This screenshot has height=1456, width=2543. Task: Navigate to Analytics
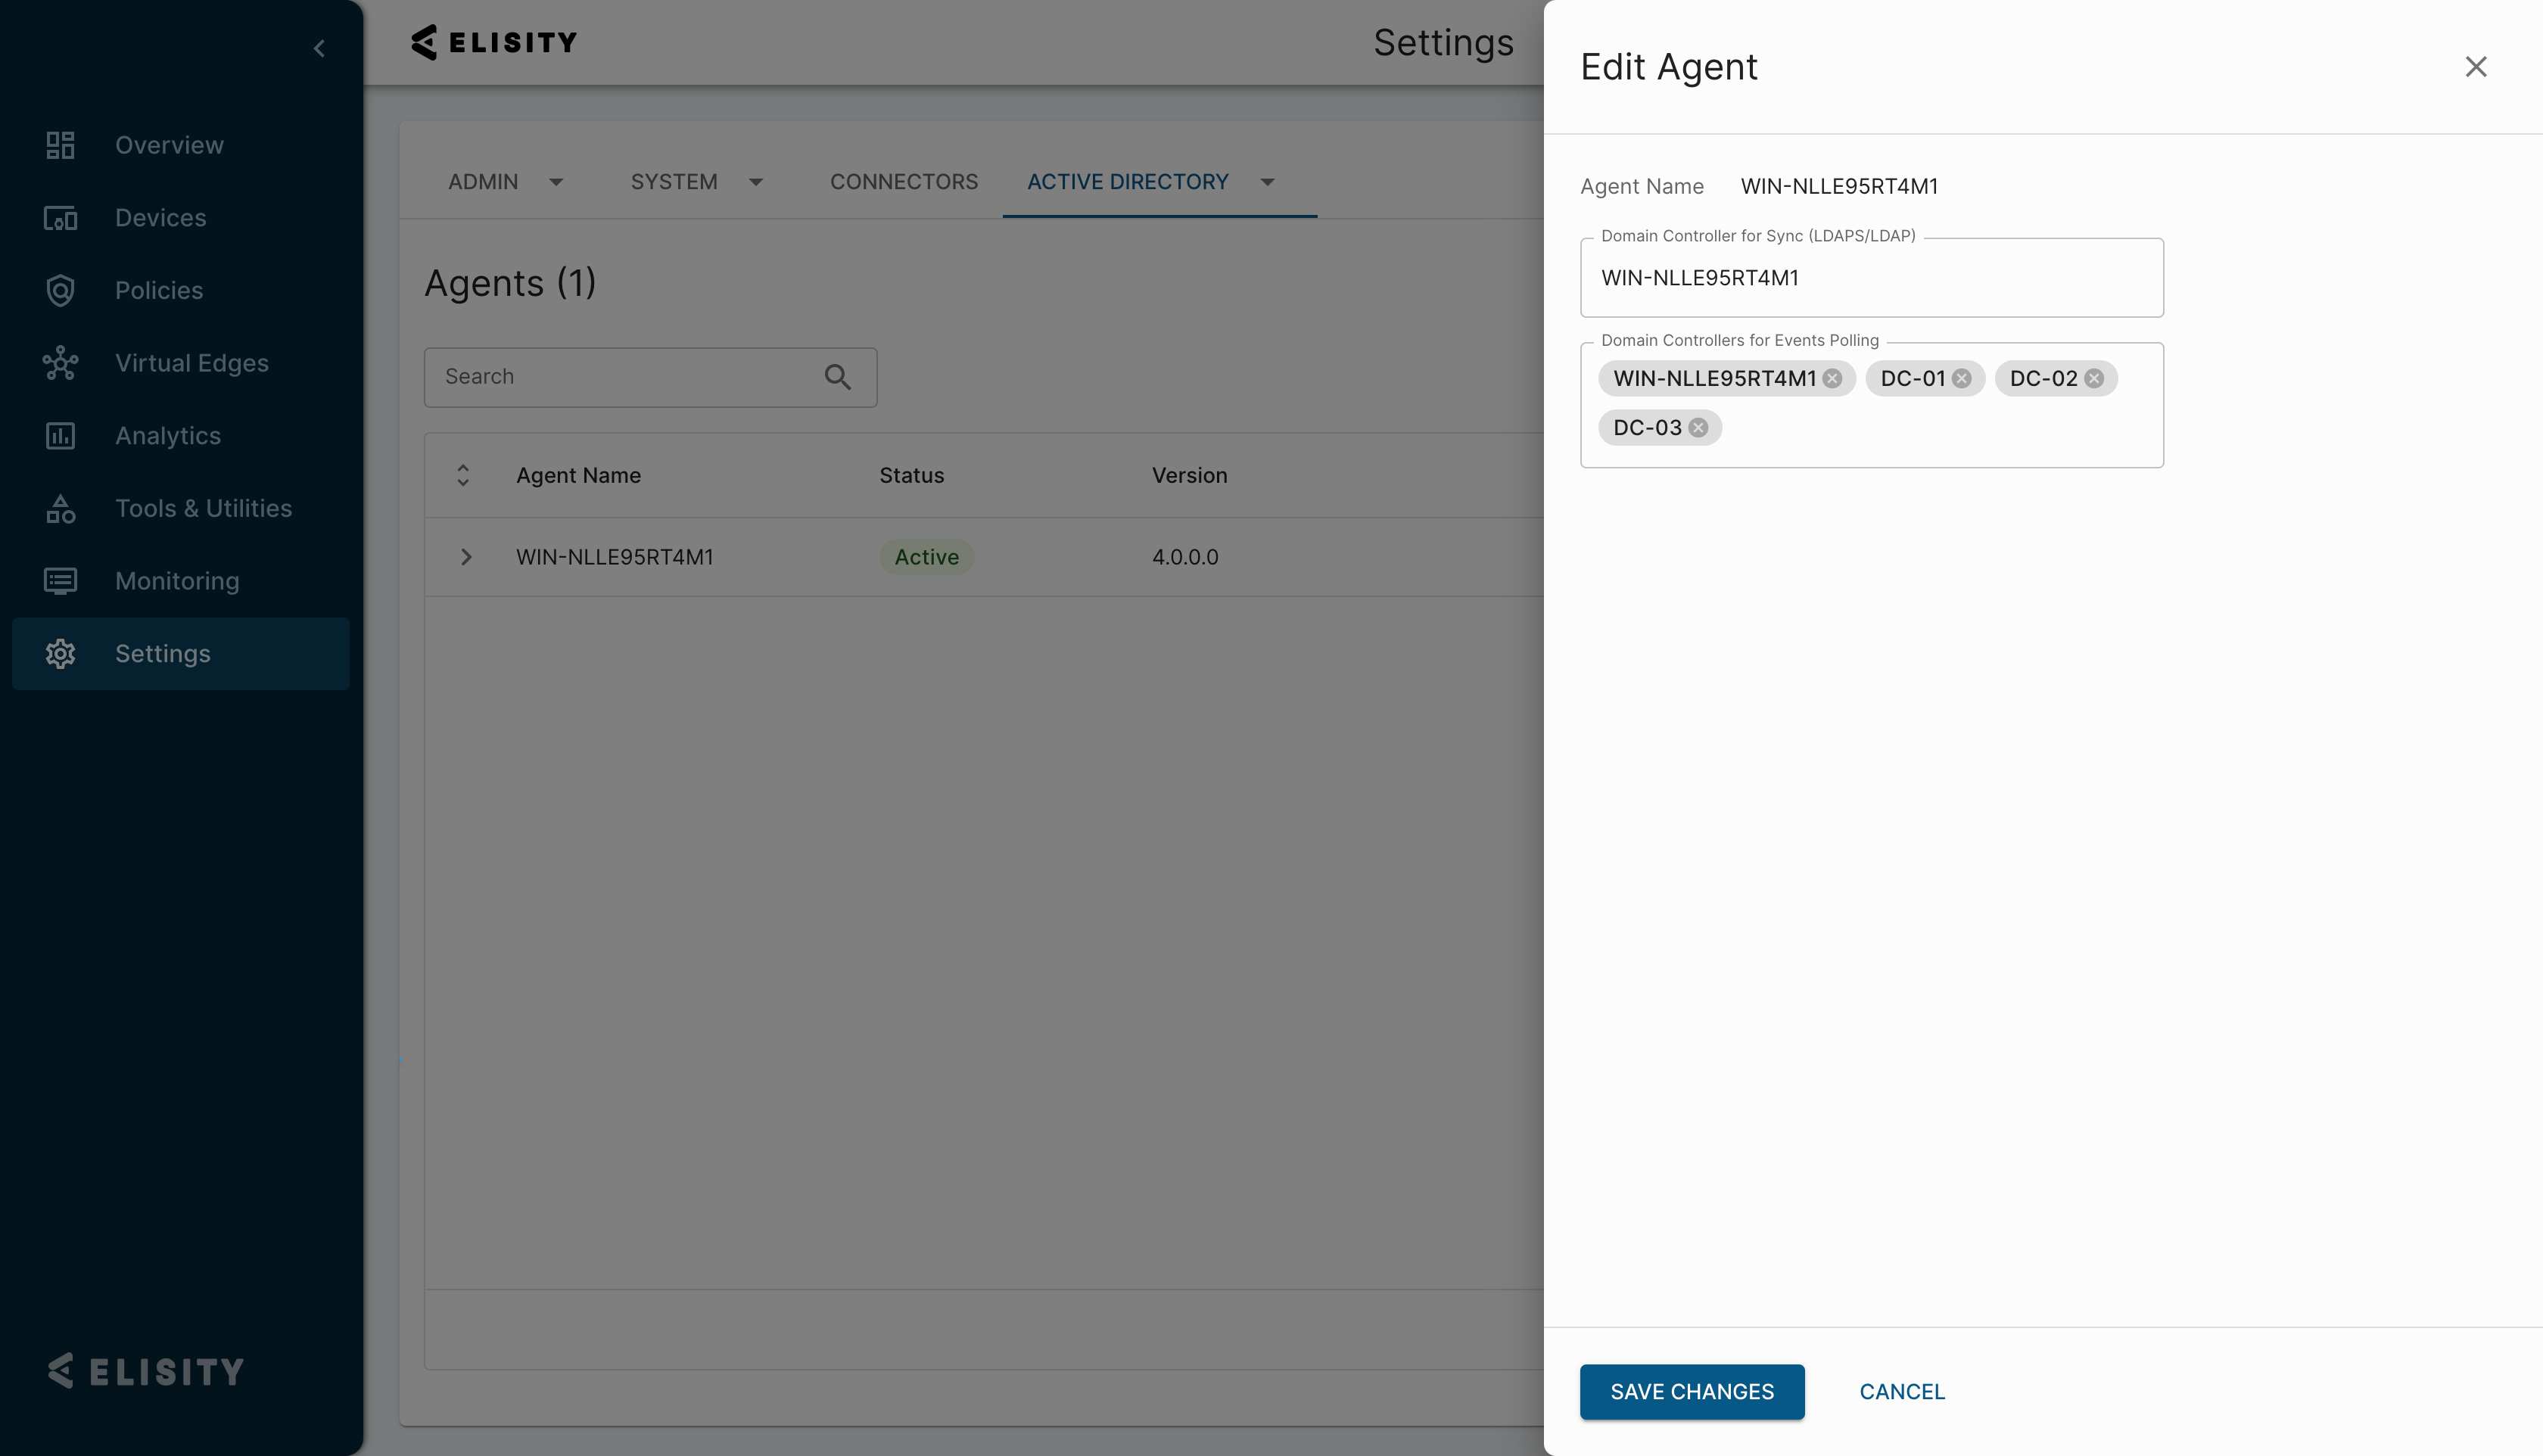pyautogui.click(x=180, y=436)
